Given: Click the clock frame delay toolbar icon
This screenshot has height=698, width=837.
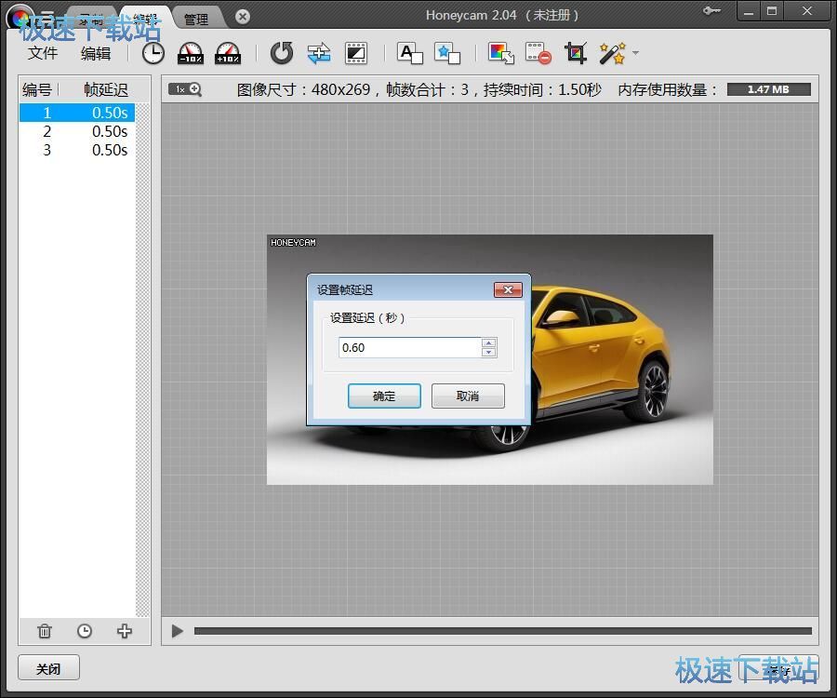Looking at the screenshot, I should (153, 53).
